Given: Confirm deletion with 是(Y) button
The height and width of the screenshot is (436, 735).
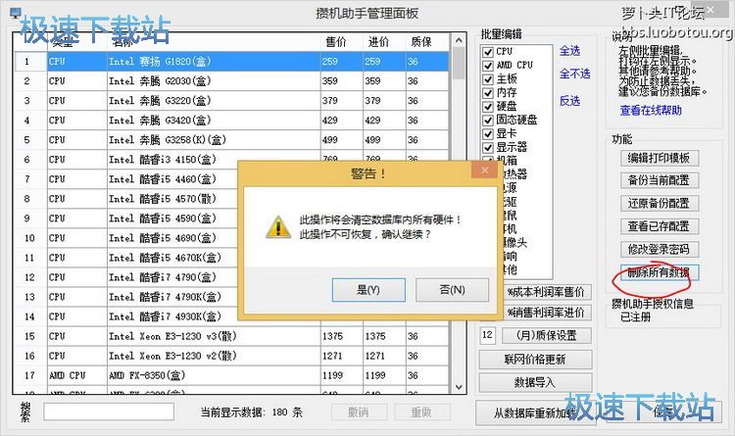Looking at the screenshot, I should pyautogui.click(x=368, y=290).
